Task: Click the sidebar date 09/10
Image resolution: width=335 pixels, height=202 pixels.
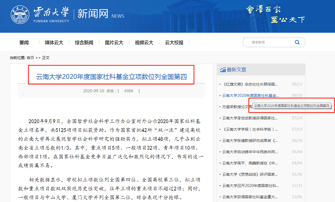Action: (297, 96)
